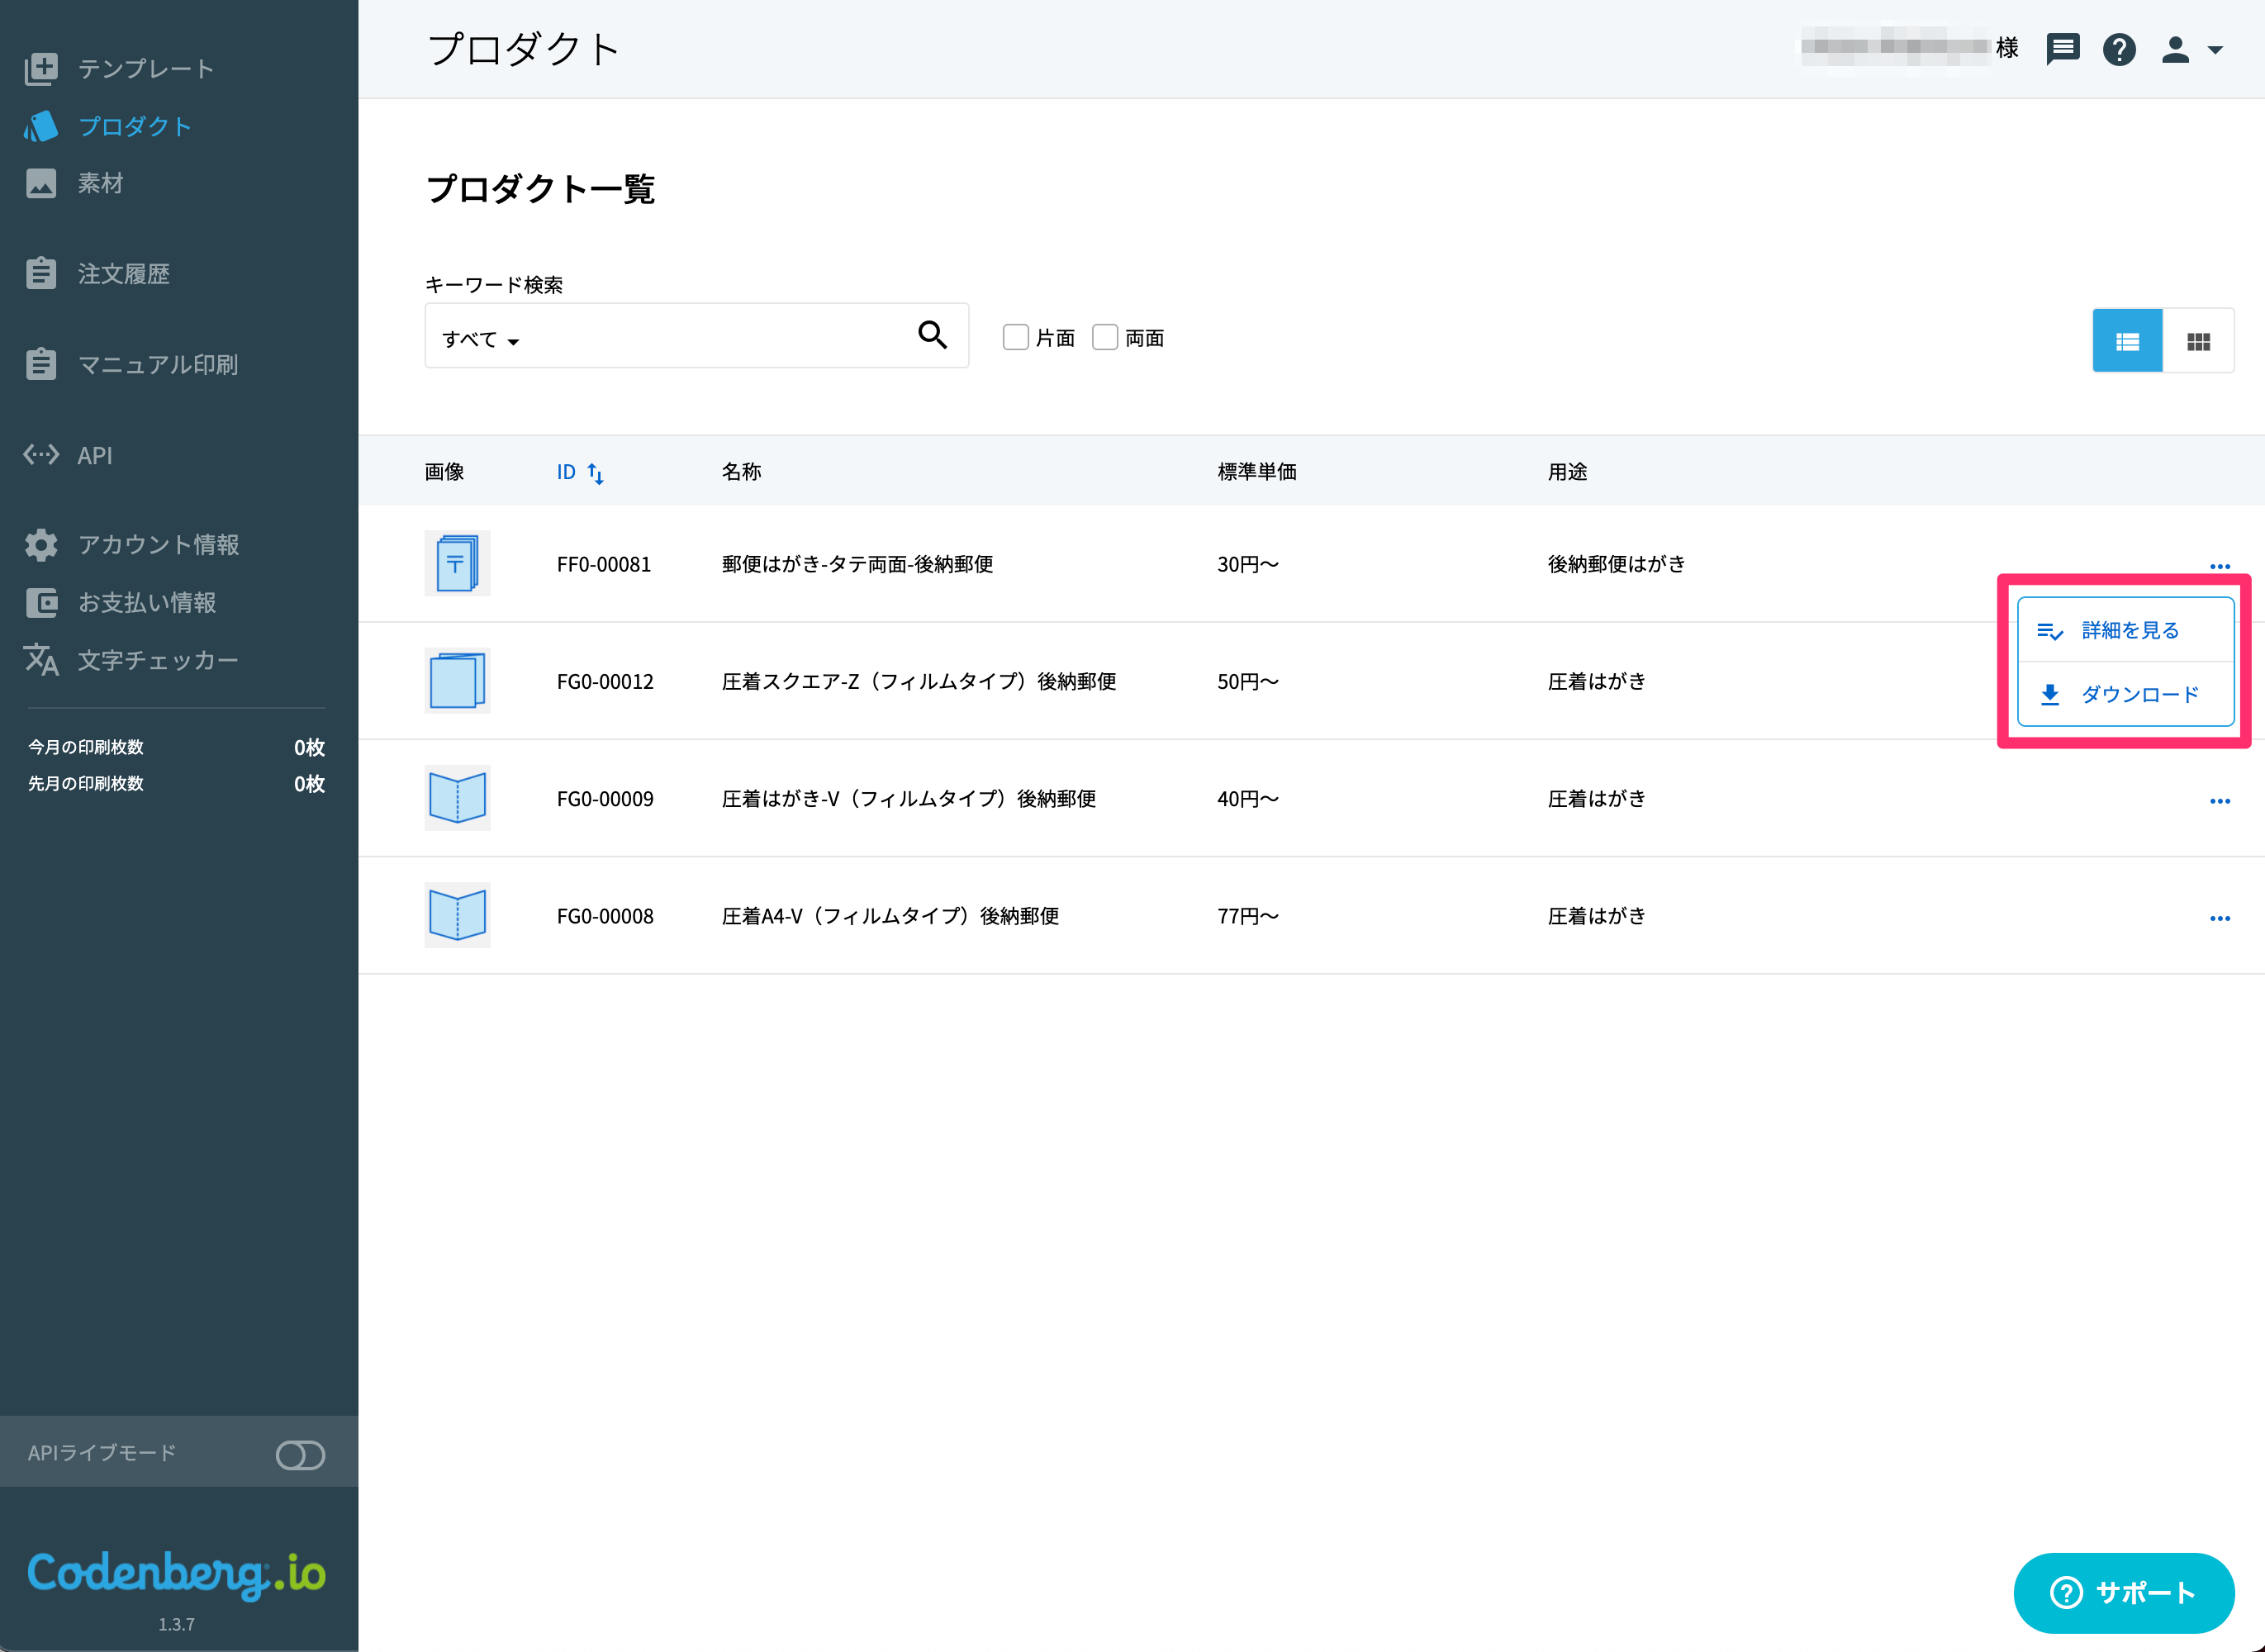The height and width of the screenshot is (1652, 2265).
Task: Close the menu via FF0-00081 ellipsis
Action: coord(2220,566)
